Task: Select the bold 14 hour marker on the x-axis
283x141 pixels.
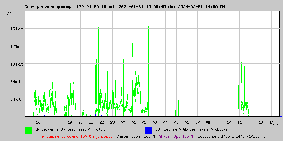Action: [x=272, y=122]
